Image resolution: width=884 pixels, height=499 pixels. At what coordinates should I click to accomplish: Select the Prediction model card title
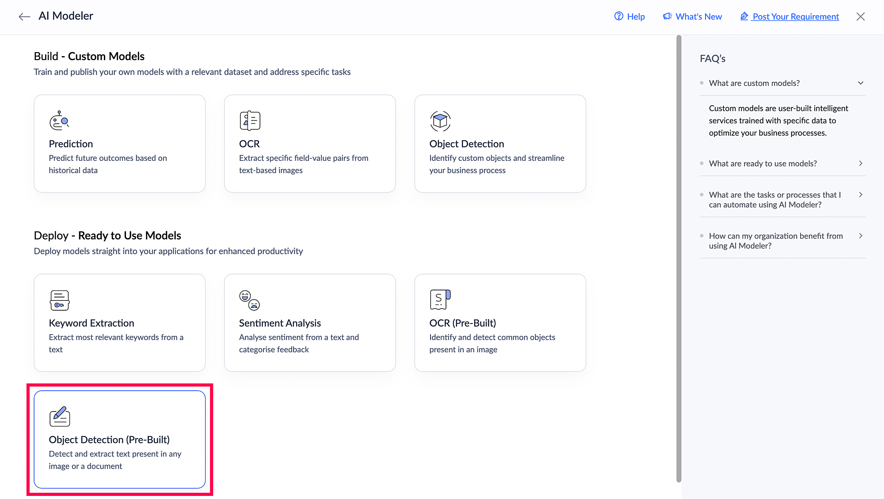(71, 144)
